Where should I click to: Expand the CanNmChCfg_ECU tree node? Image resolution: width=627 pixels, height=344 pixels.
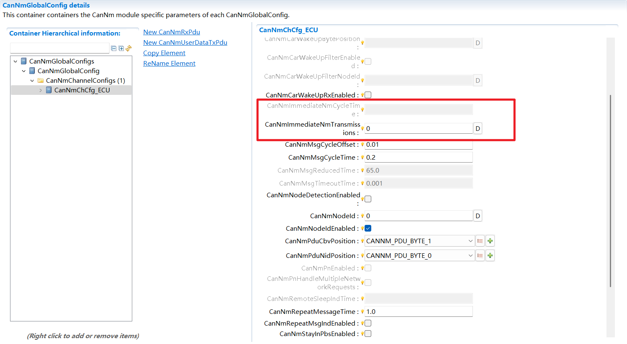pos(41,90)
